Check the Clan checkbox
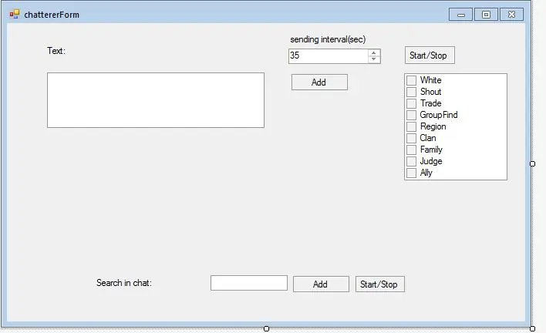The width and height of the screenshot is (546, 333). 412,139
